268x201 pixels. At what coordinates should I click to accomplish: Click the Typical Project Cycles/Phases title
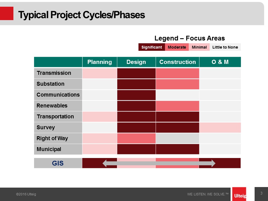tap(82, 15)
